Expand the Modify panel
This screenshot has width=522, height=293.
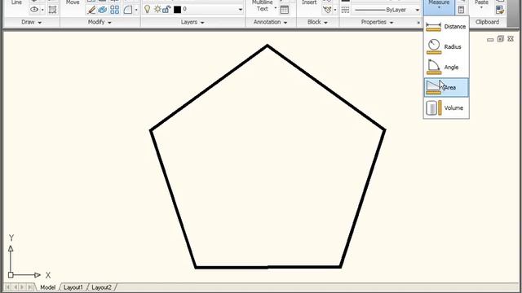100,22
